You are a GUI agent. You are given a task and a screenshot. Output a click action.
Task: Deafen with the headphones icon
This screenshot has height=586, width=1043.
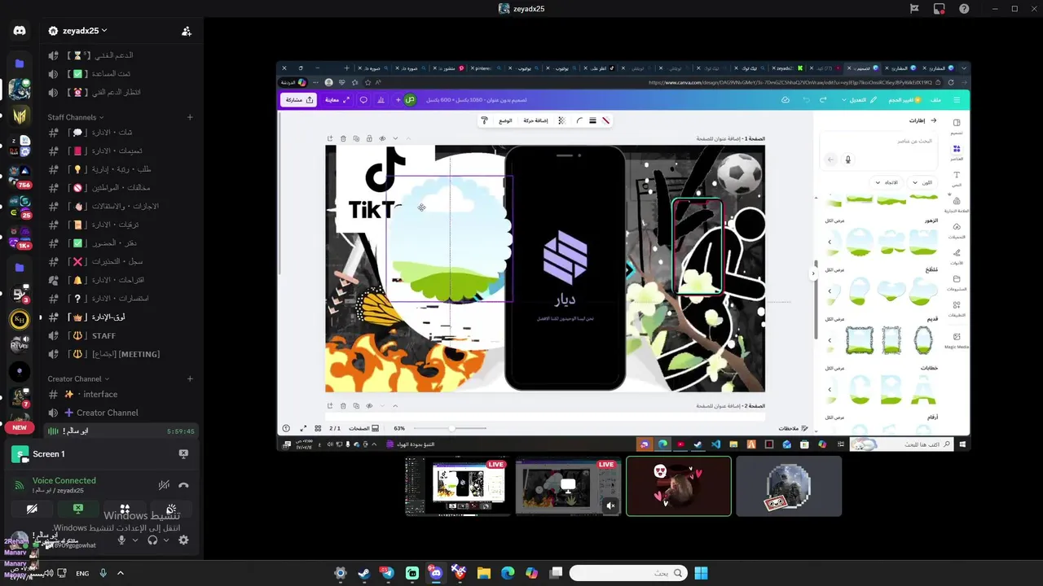[152, 540]
